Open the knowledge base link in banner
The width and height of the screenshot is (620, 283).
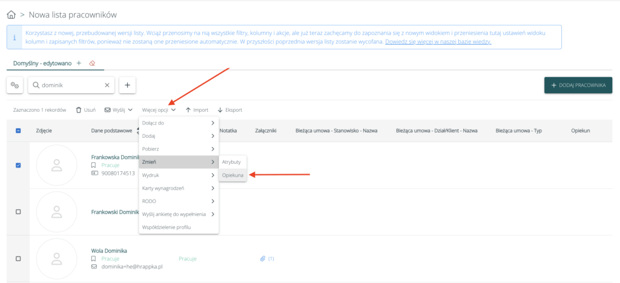tap(438, 42)
